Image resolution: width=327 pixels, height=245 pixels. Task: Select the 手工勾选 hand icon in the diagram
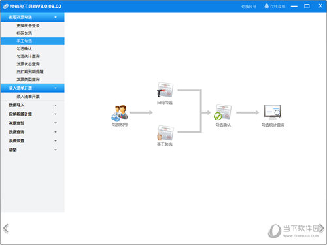tap(165, 133)
